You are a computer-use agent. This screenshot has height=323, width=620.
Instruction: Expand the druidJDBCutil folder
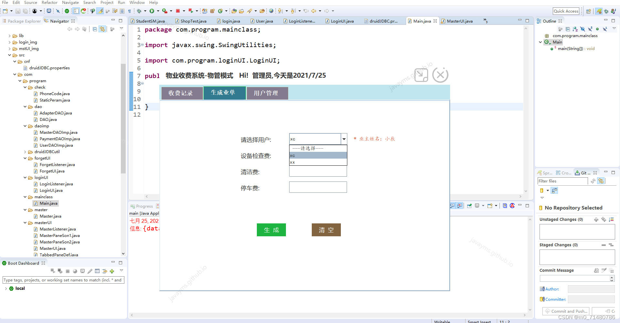pyautogui.click(x=25, y=152)
